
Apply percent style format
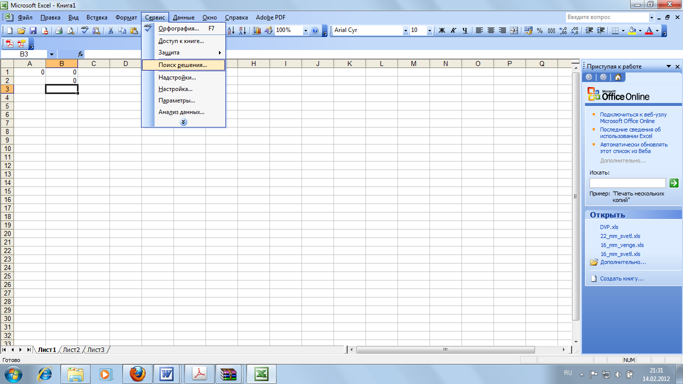click(539, 30)
